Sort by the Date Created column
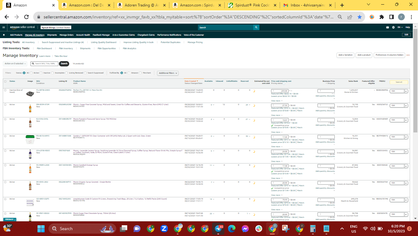This screenshot has width=418, height=236. coord(191,81)
